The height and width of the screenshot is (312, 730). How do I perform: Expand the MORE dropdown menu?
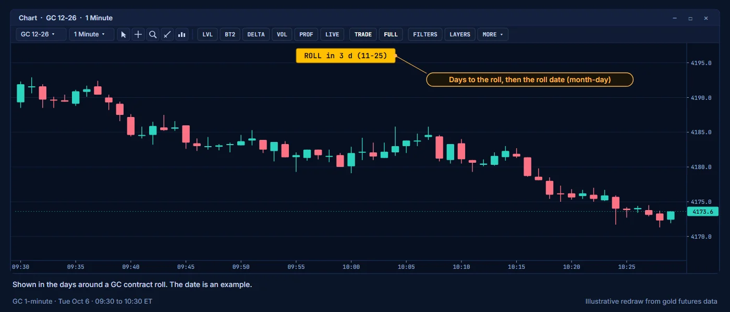click(493, 34)
